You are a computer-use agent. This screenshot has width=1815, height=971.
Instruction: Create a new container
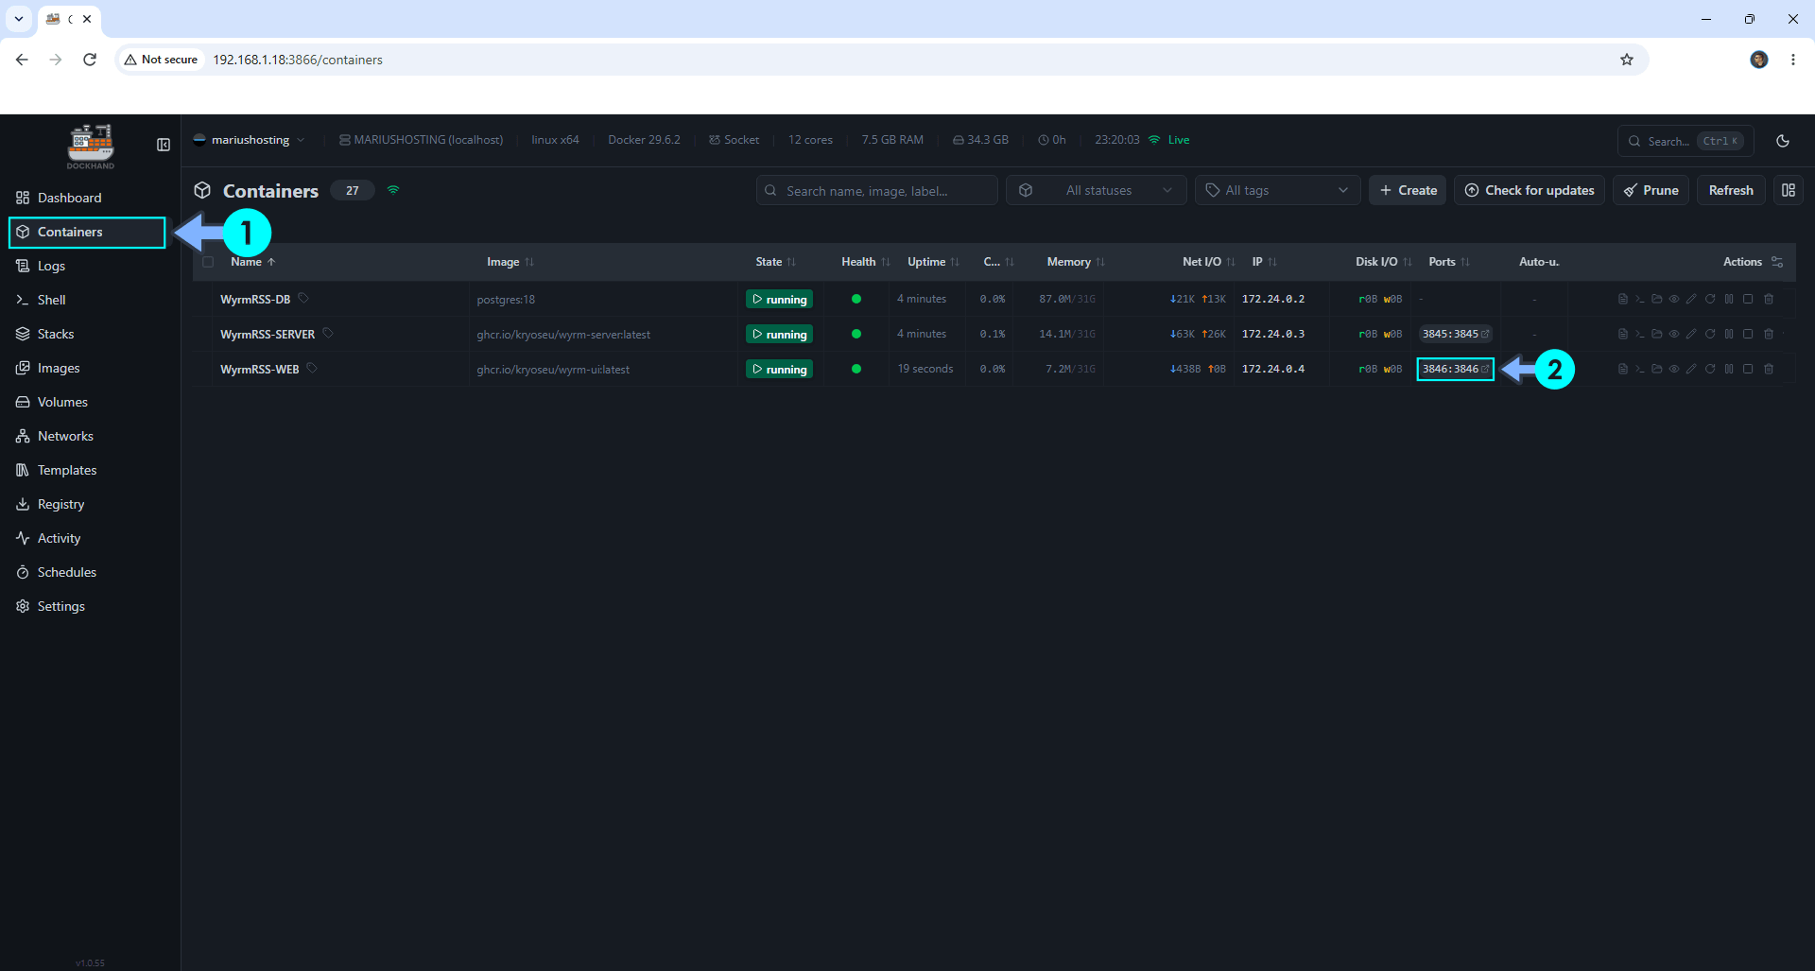[1408, 190]
